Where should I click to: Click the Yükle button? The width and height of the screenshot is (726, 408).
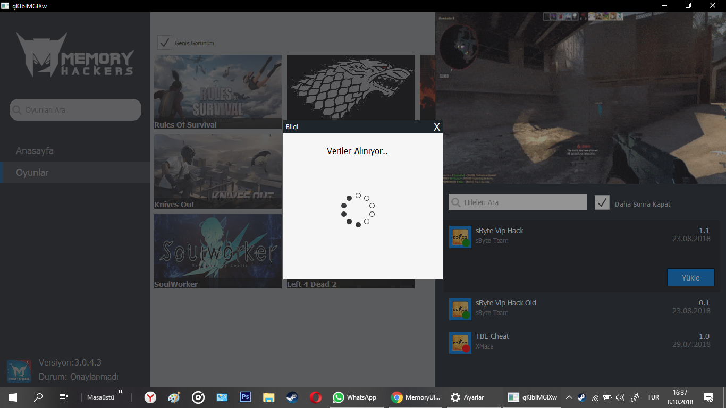point(690,277)
